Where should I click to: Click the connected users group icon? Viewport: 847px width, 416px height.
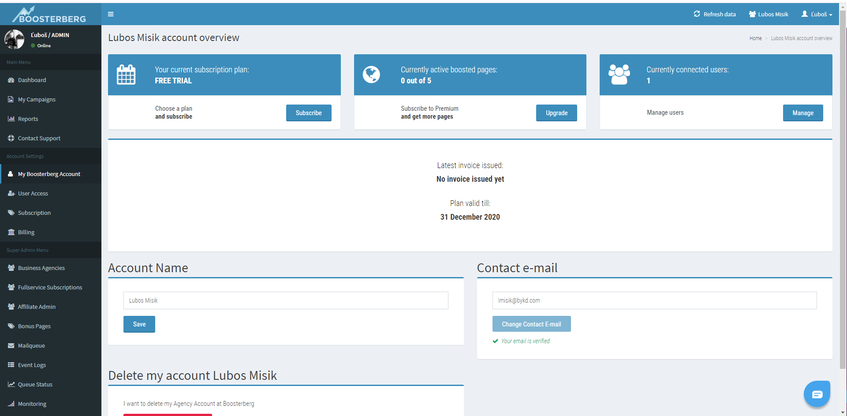619,75
